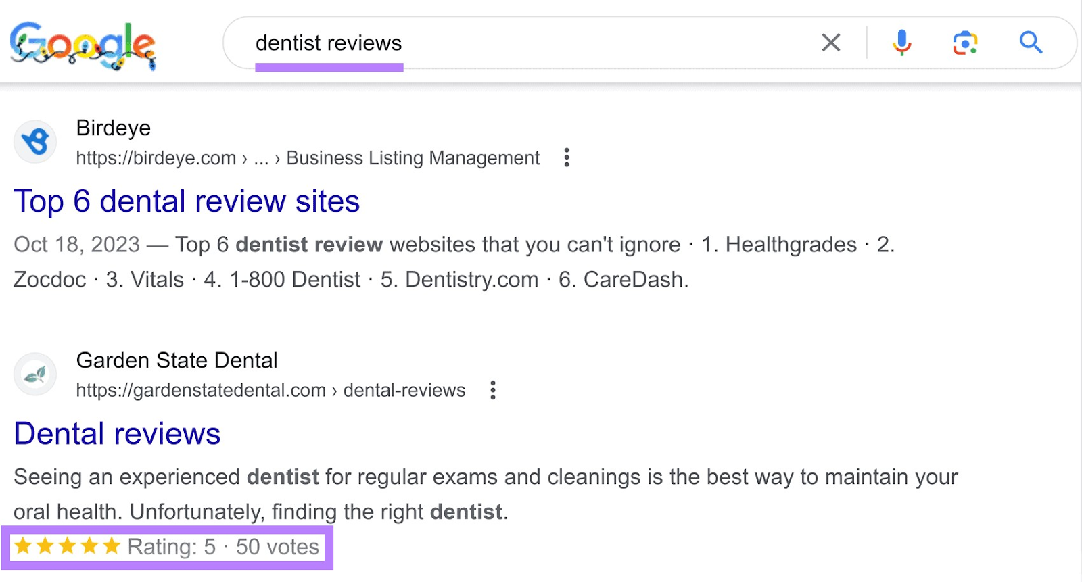This screenshot has height=582, width=1082.
Task: Activate voice search with the microphone icon
Action: [901, 43]
